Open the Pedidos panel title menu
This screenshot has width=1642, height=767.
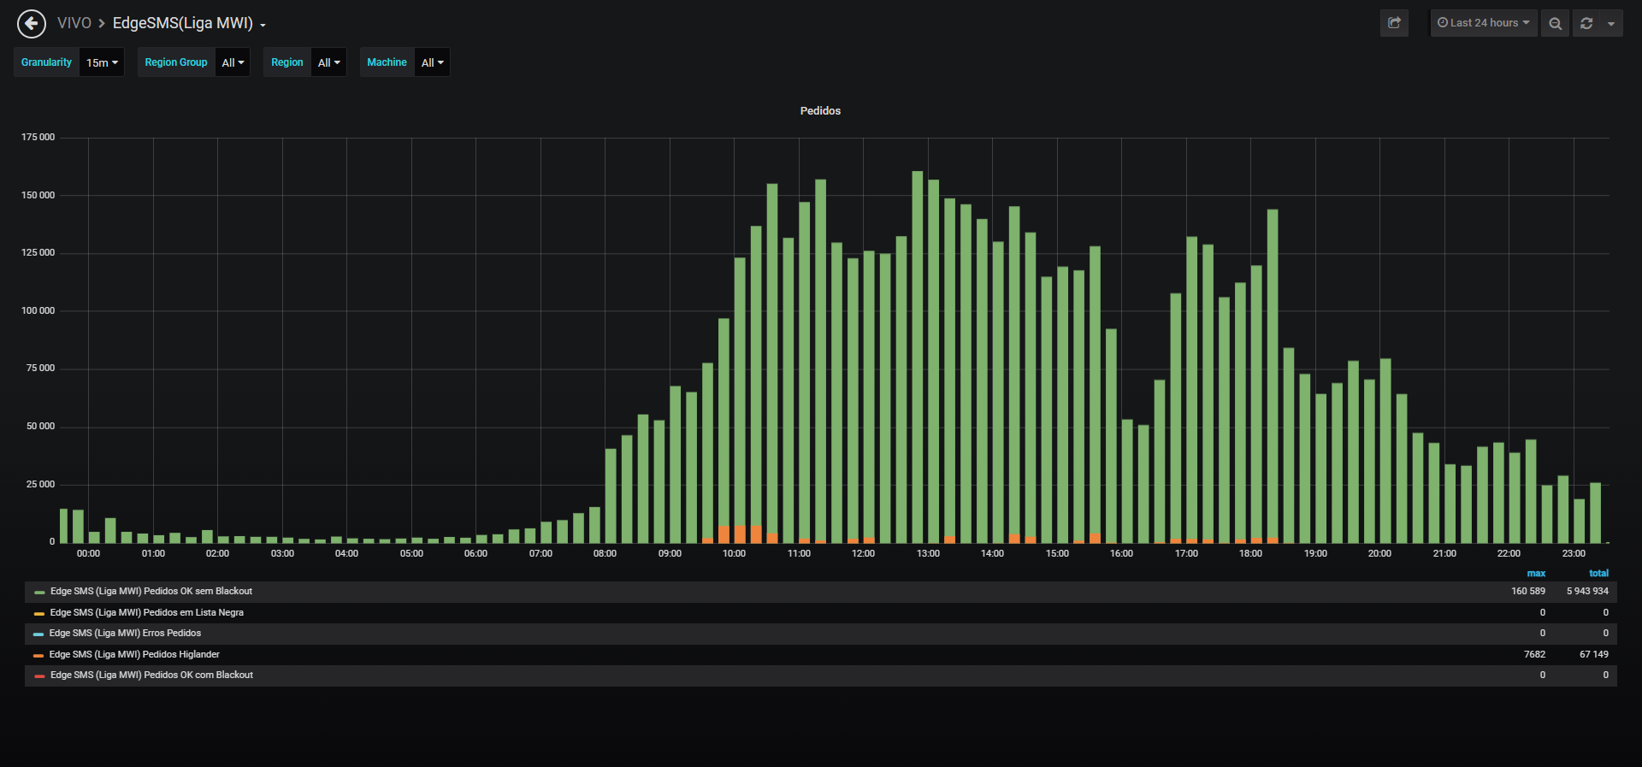pos(820,111)
